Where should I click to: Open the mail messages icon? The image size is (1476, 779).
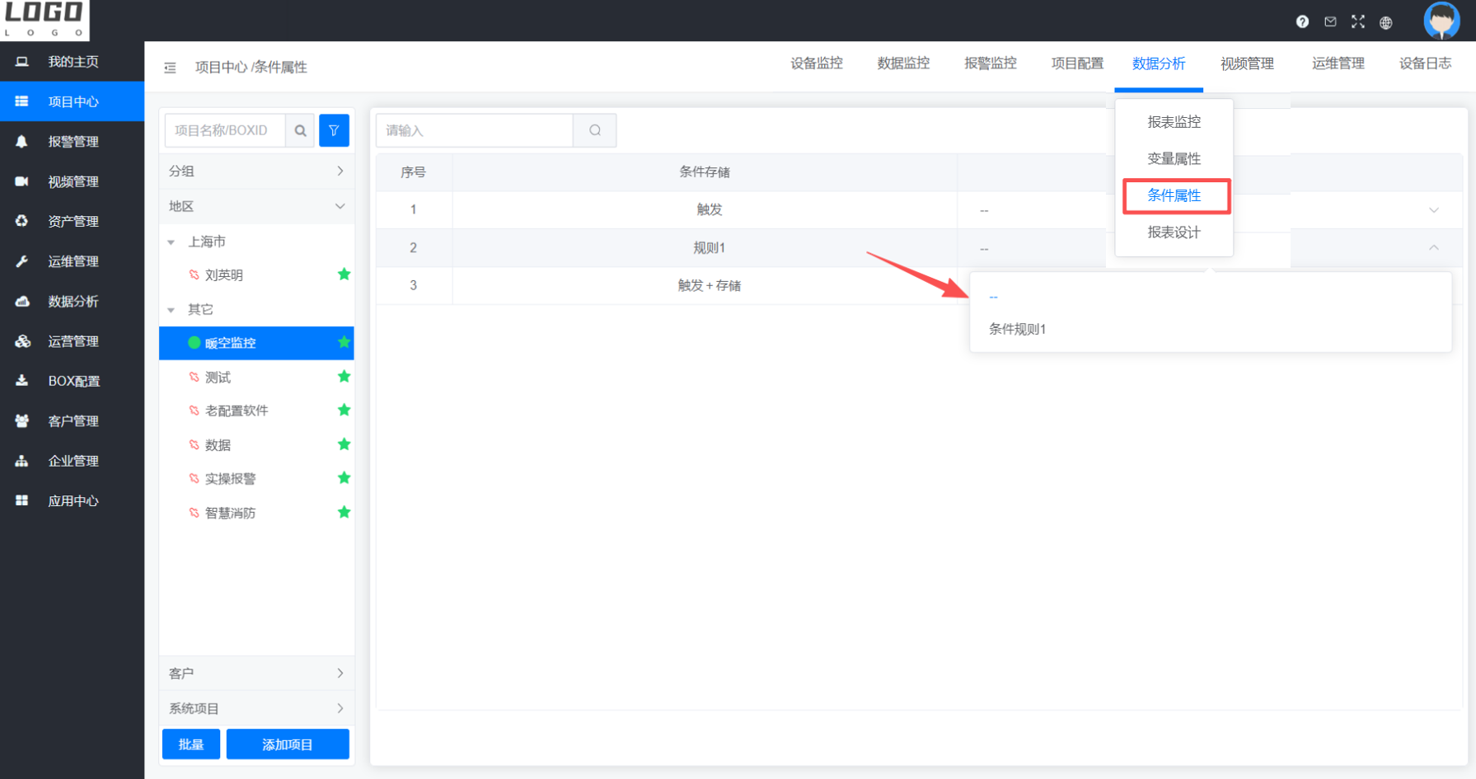(1330, 22)
